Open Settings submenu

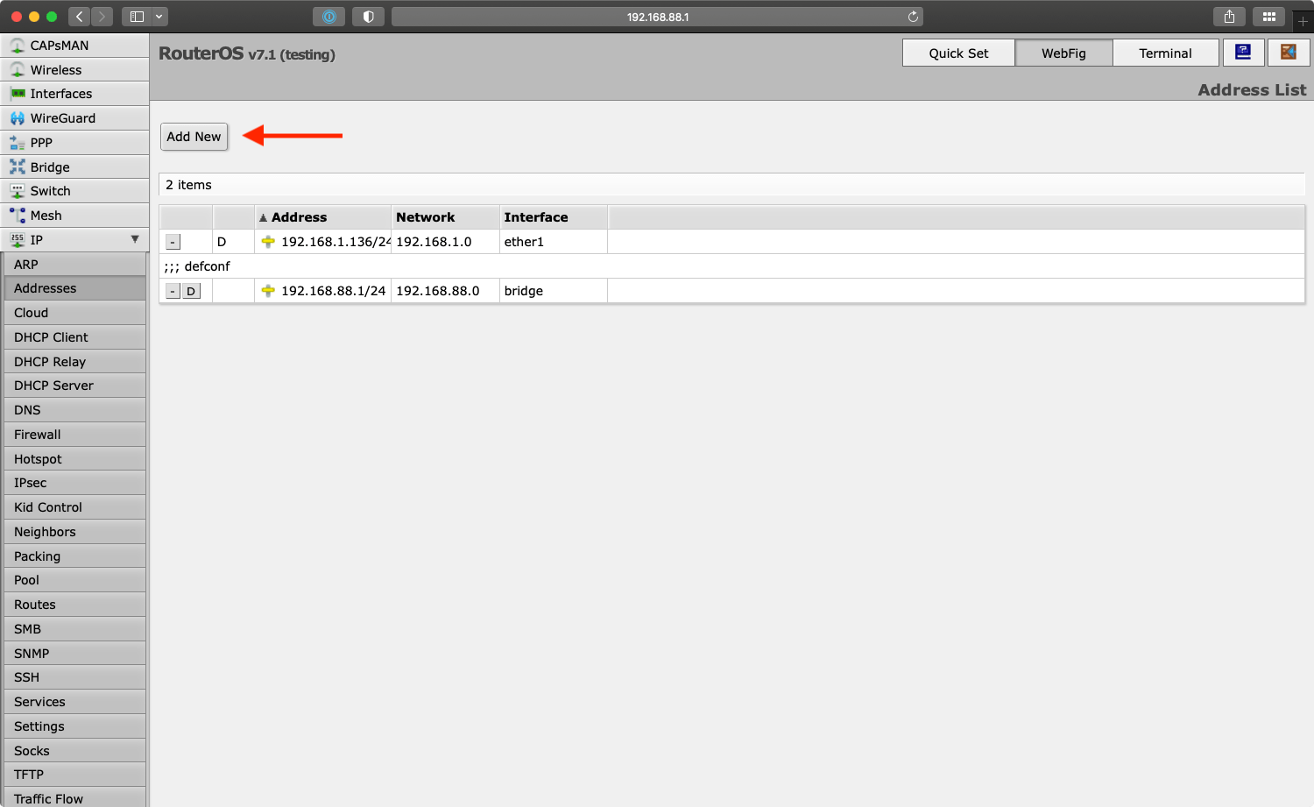tap(74, 726)
